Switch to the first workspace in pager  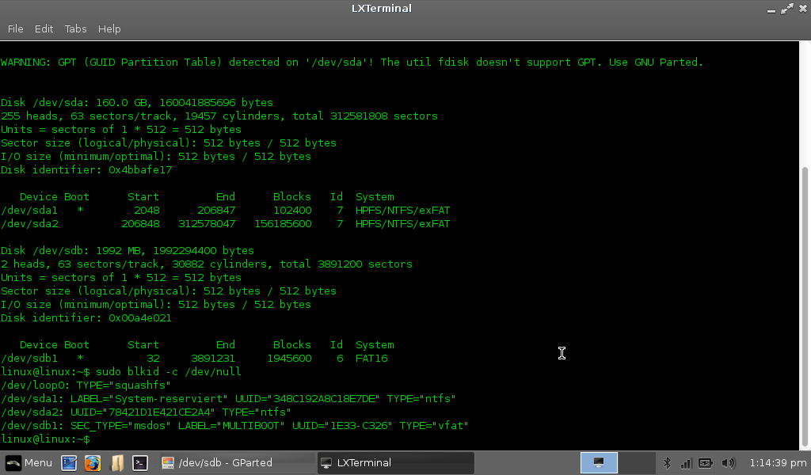coord(599,462)
